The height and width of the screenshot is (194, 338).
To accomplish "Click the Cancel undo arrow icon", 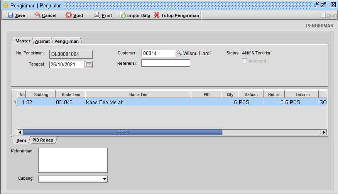I will [37, 15].
